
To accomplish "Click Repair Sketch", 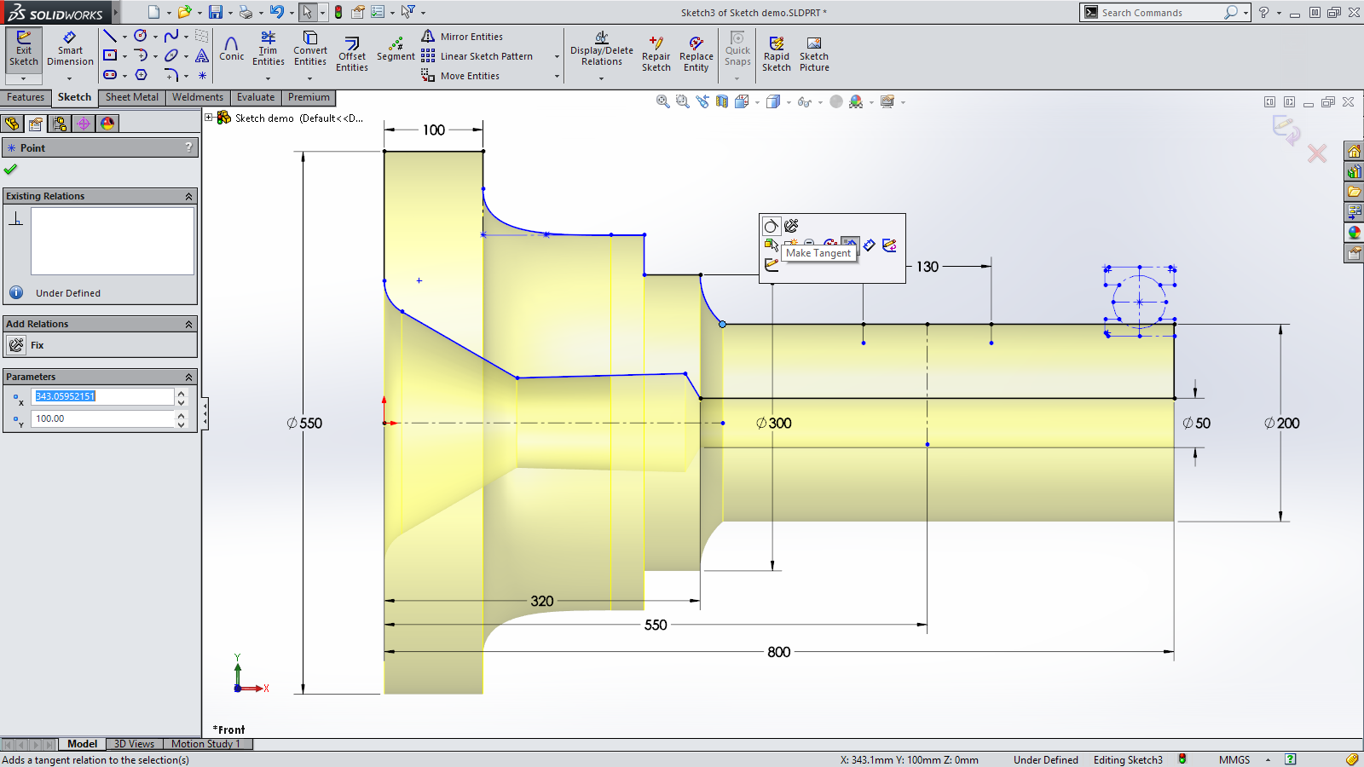I will point(656,53).
